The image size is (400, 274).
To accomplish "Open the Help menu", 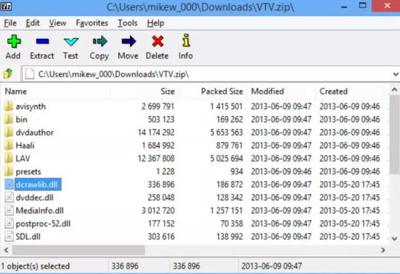I will [x=156, y=23].
